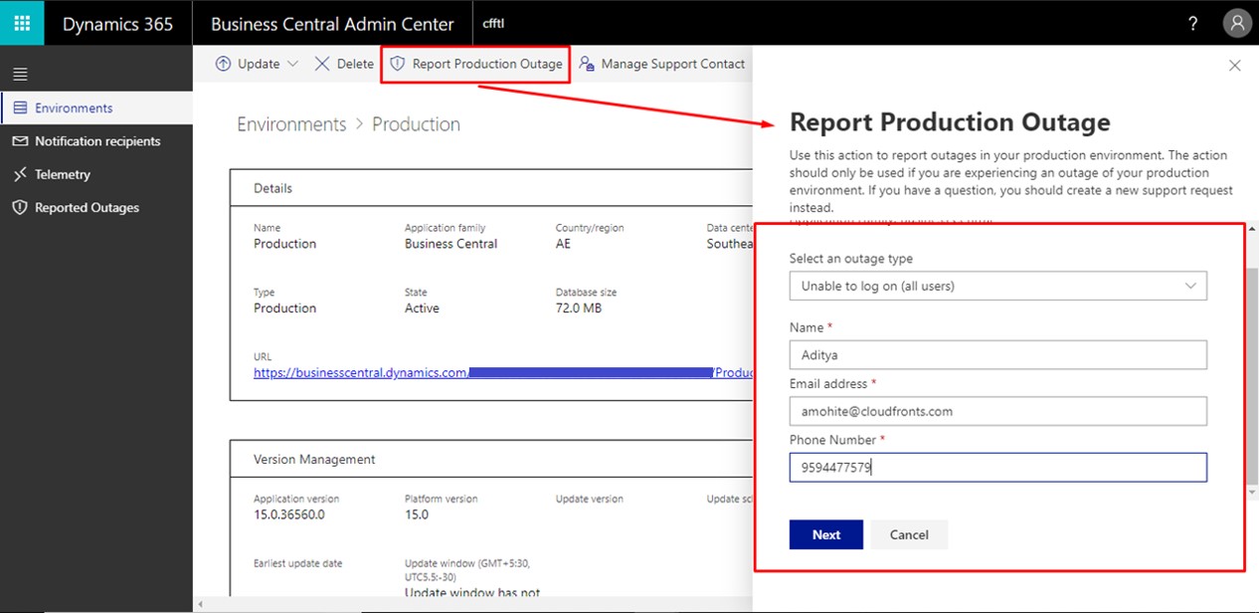Viewport: 1259px width, 613px height.
Task: Open the outage type dropdown
Action: pyautogui.click(x=997, y=286)
